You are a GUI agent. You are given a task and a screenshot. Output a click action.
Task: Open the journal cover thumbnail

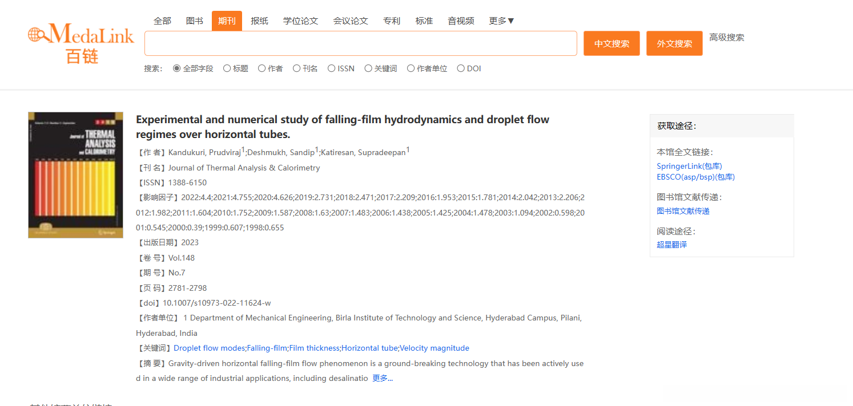[75, 175]
